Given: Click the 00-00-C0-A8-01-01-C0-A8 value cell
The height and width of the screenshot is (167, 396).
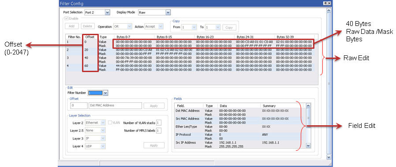Looking at the screenshot, I should 254,42.
